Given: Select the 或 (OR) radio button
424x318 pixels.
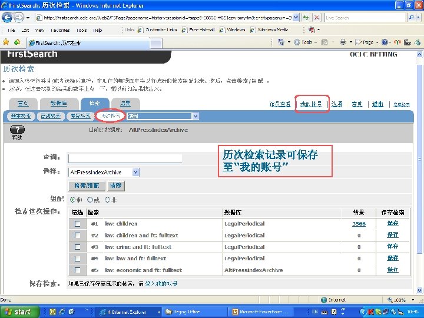Looking at the screenshot, I should tap(90, 200).
